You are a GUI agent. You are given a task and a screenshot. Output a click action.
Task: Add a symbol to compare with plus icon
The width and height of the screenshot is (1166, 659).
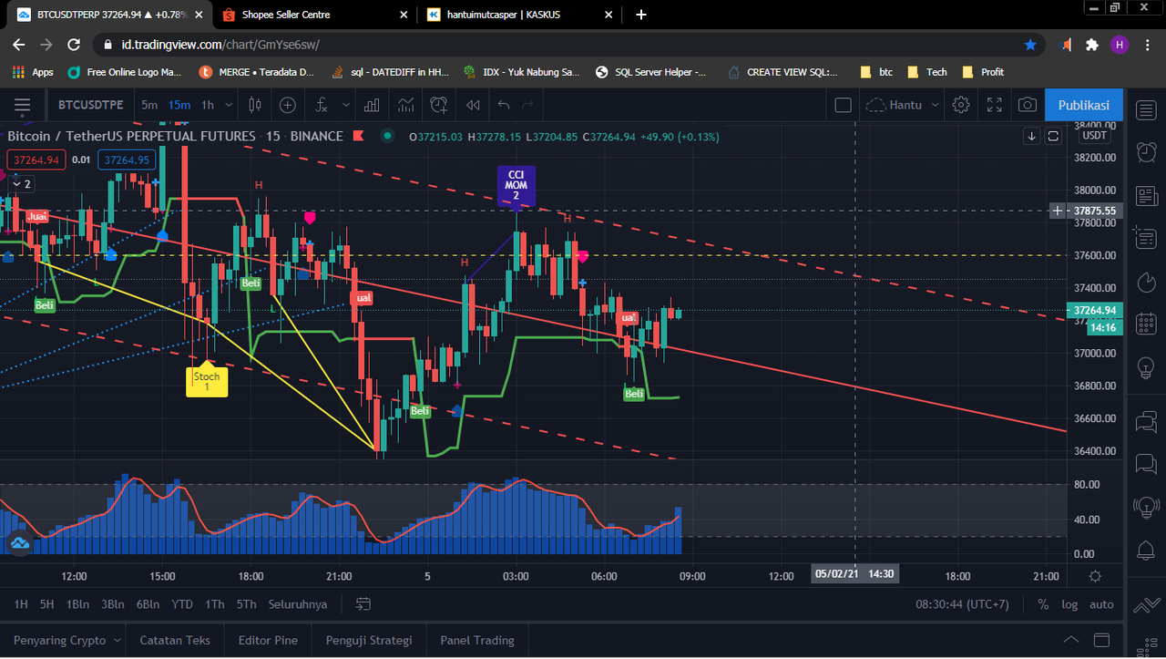coord(288,105)
